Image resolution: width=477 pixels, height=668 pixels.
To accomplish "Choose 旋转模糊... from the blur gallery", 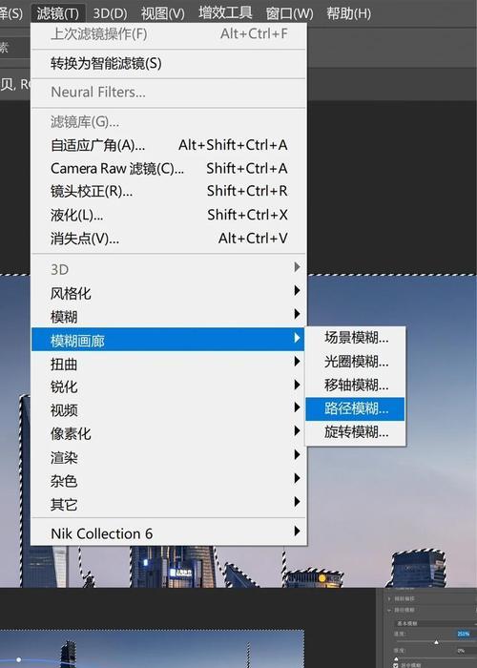I will 355,432.
